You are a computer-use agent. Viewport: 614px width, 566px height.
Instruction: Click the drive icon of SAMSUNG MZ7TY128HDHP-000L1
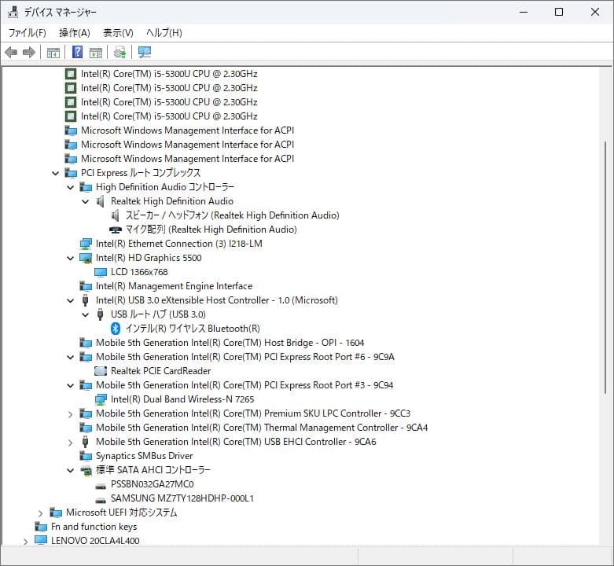coord(101,499)
